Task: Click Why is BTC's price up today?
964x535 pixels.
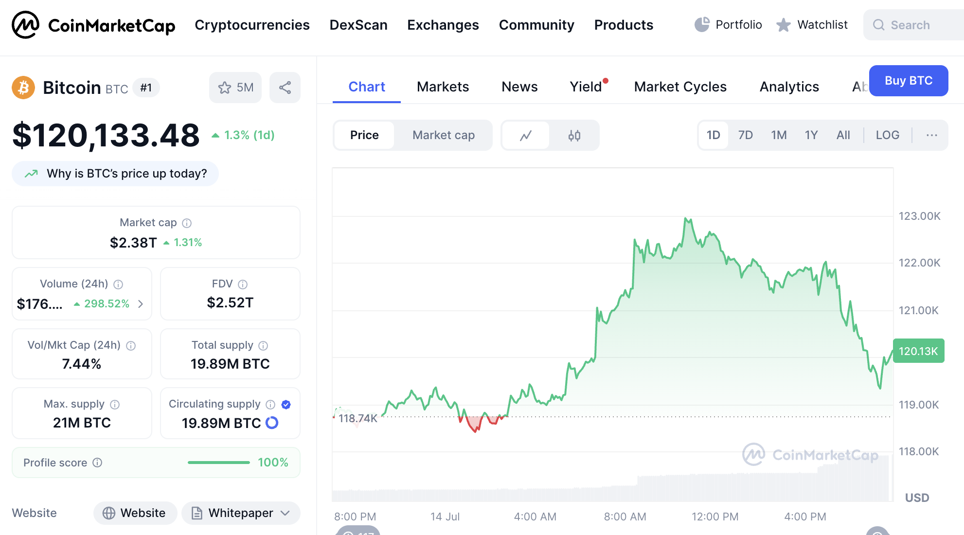Action: pos(115,174)
